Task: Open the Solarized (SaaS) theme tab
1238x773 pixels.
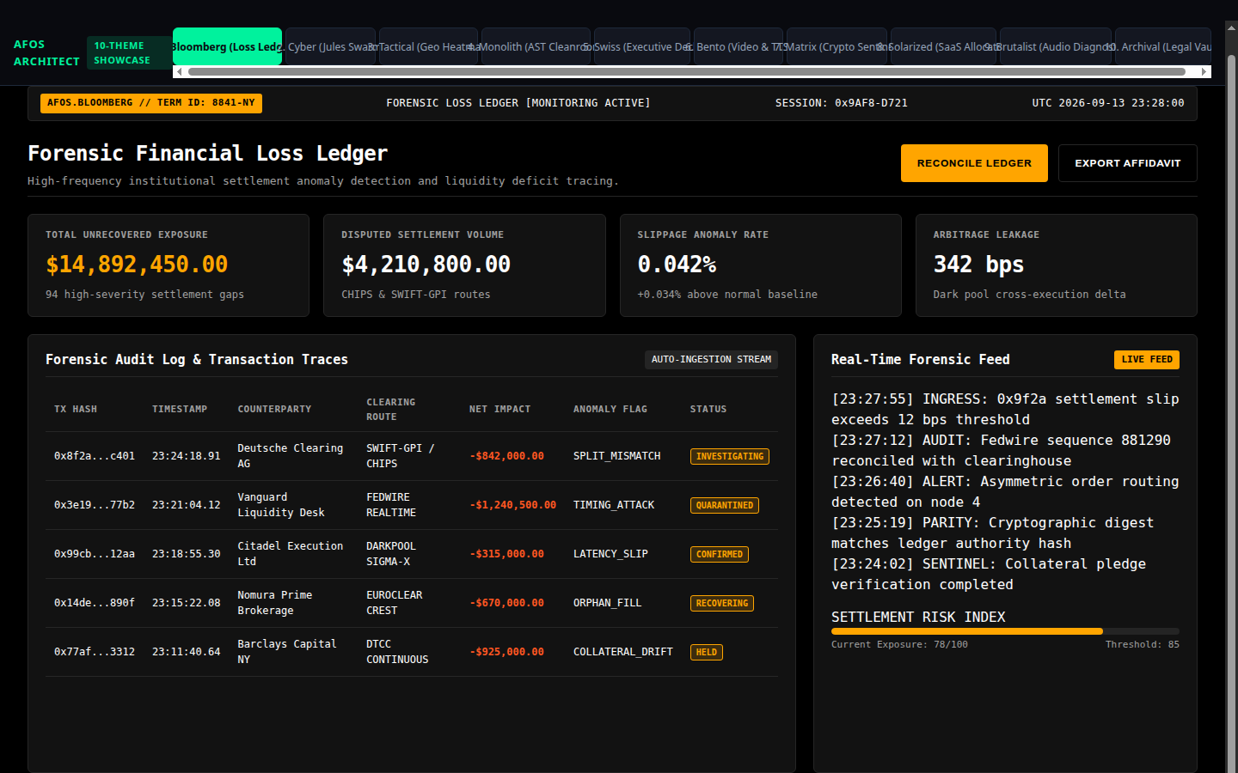Action: pos(943,46)
